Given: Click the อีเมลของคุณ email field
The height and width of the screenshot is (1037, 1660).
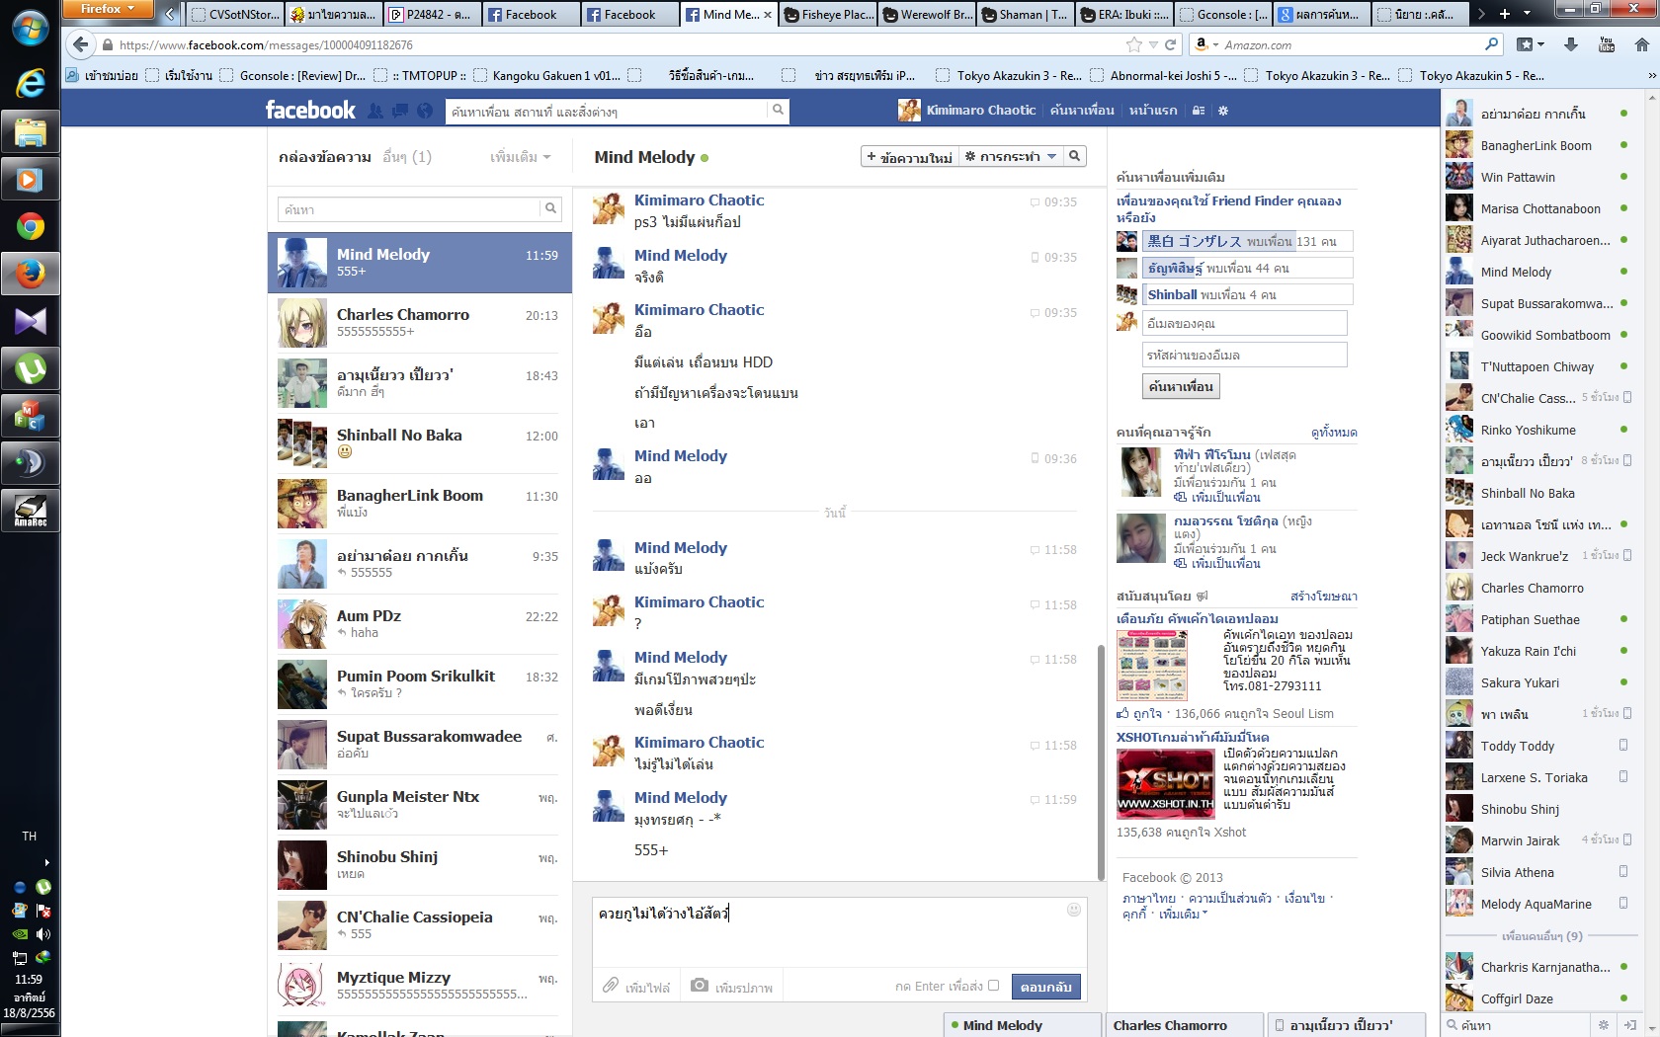Looking at the screenshot, I should pos(1244,323).
